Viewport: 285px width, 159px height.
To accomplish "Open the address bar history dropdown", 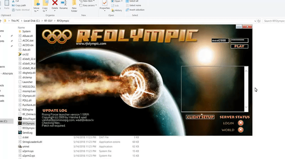I will point(255,21).
